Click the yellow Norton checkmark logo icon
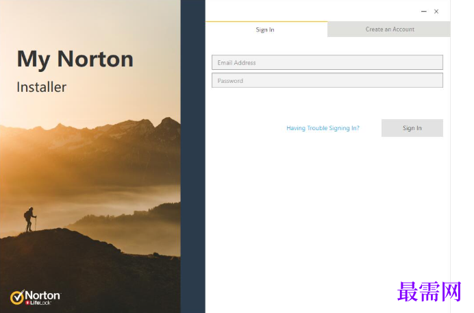Viewport: 474px width, 313px height. click(x=17, y=297)
